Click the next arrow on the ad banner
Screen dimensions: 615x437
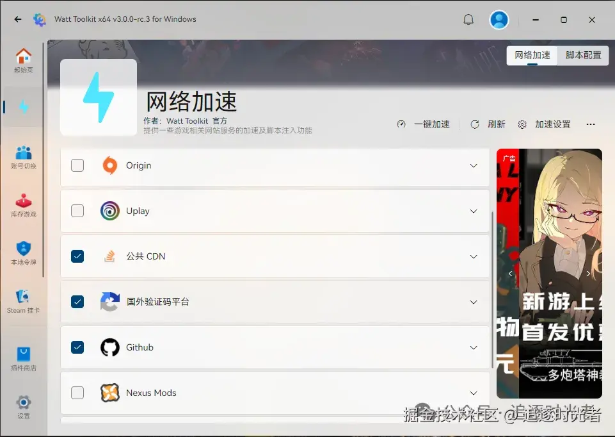(x=588, y=272)
